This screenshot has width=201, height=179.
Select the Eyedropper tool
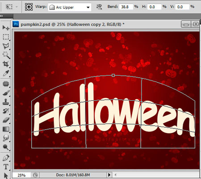[x=6, y=73]
